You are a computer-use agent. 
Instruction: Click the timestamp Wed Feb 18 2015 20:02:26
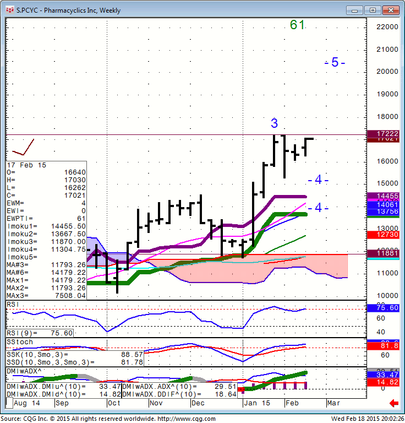tap(368, 419)
